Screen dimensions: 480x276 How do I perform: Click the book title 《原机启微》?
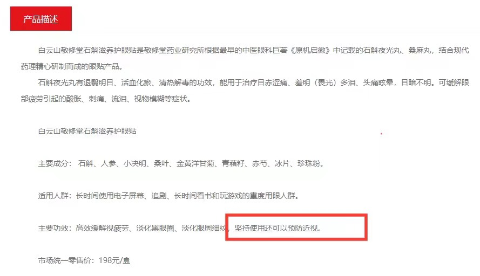coord(310,50)
